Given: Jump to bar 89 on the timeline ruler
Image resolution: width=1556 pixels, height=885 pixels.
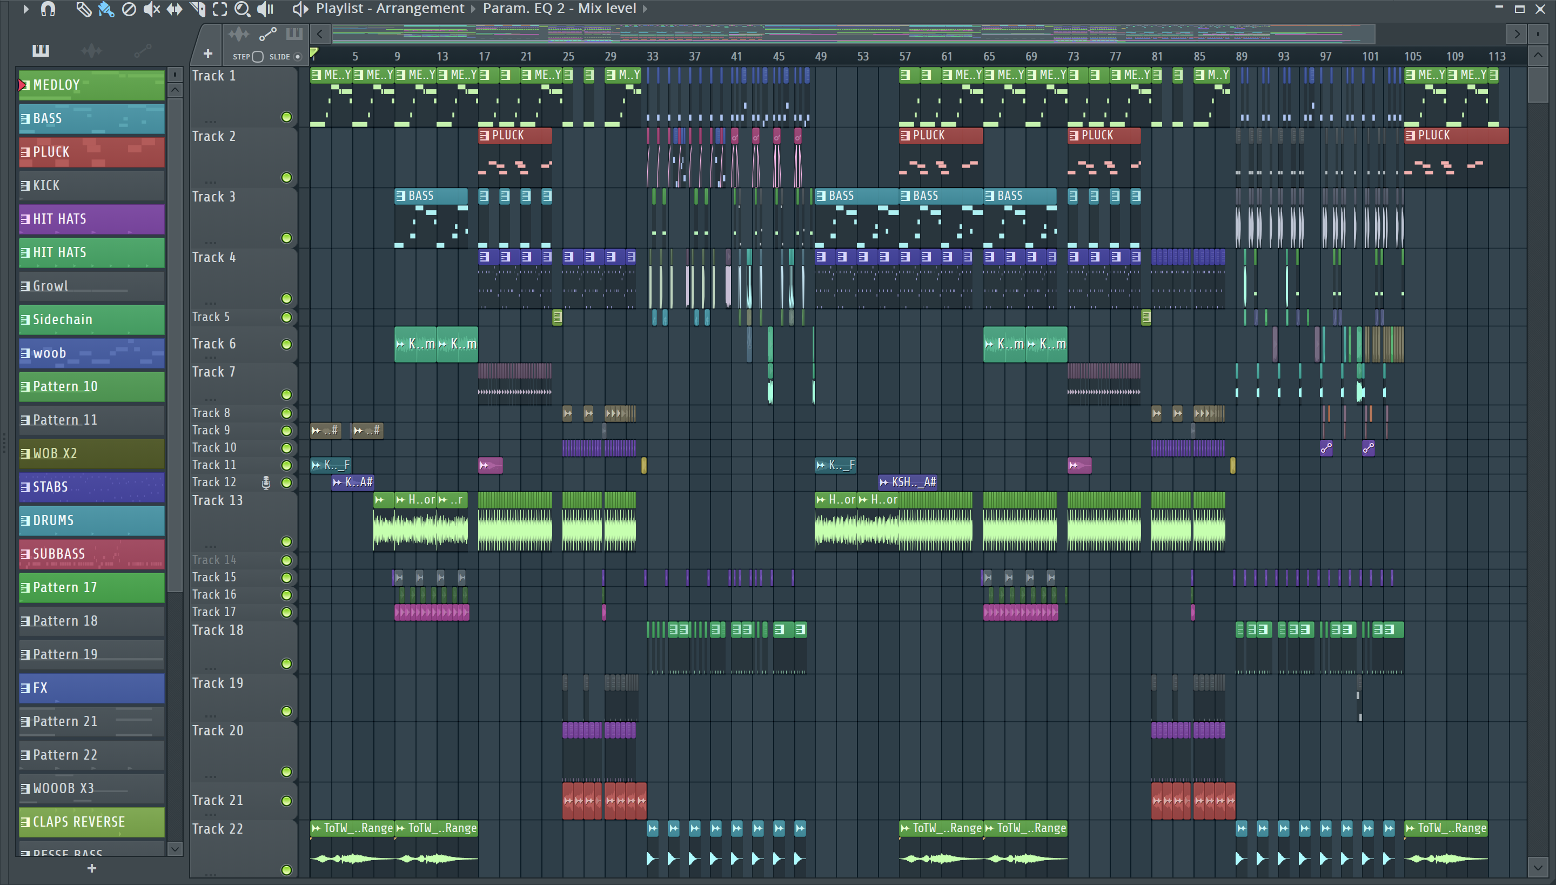Looking at the screenshot, I should click(x=1241, y=57).
